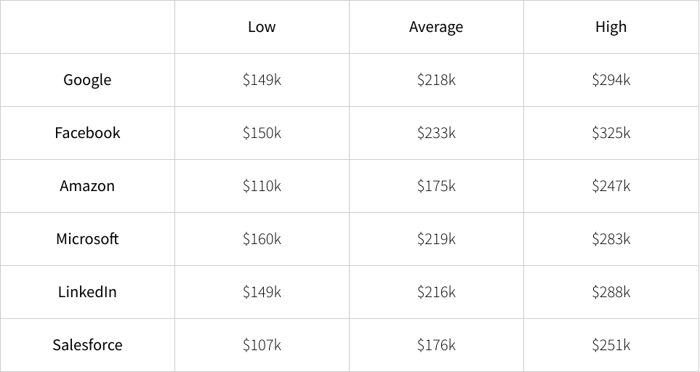Click Google's high salary $294k
Image resolution: width=700 pixels, height=372 pixels.
click(x=611, y=80)
